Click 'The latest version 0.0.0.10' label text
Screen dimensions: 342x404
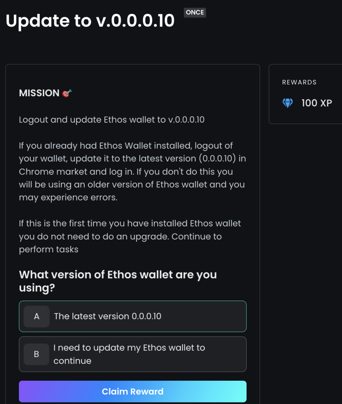pyautogui.click(x=108, y=316)
